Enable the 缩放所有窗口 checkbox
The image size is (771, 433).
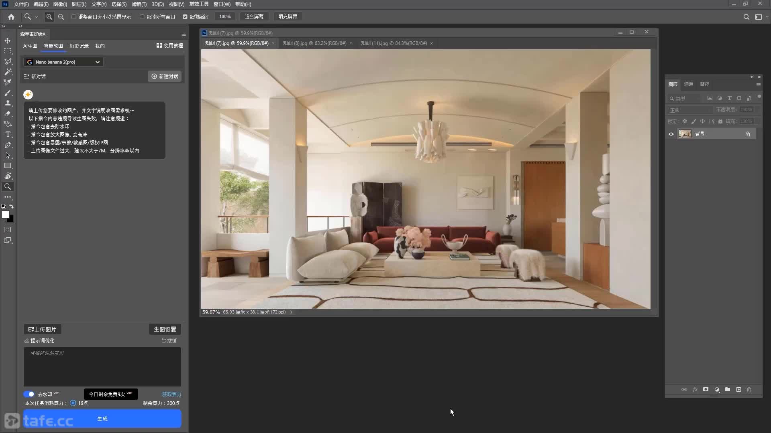pyautogui.click(x=142, y=17)
